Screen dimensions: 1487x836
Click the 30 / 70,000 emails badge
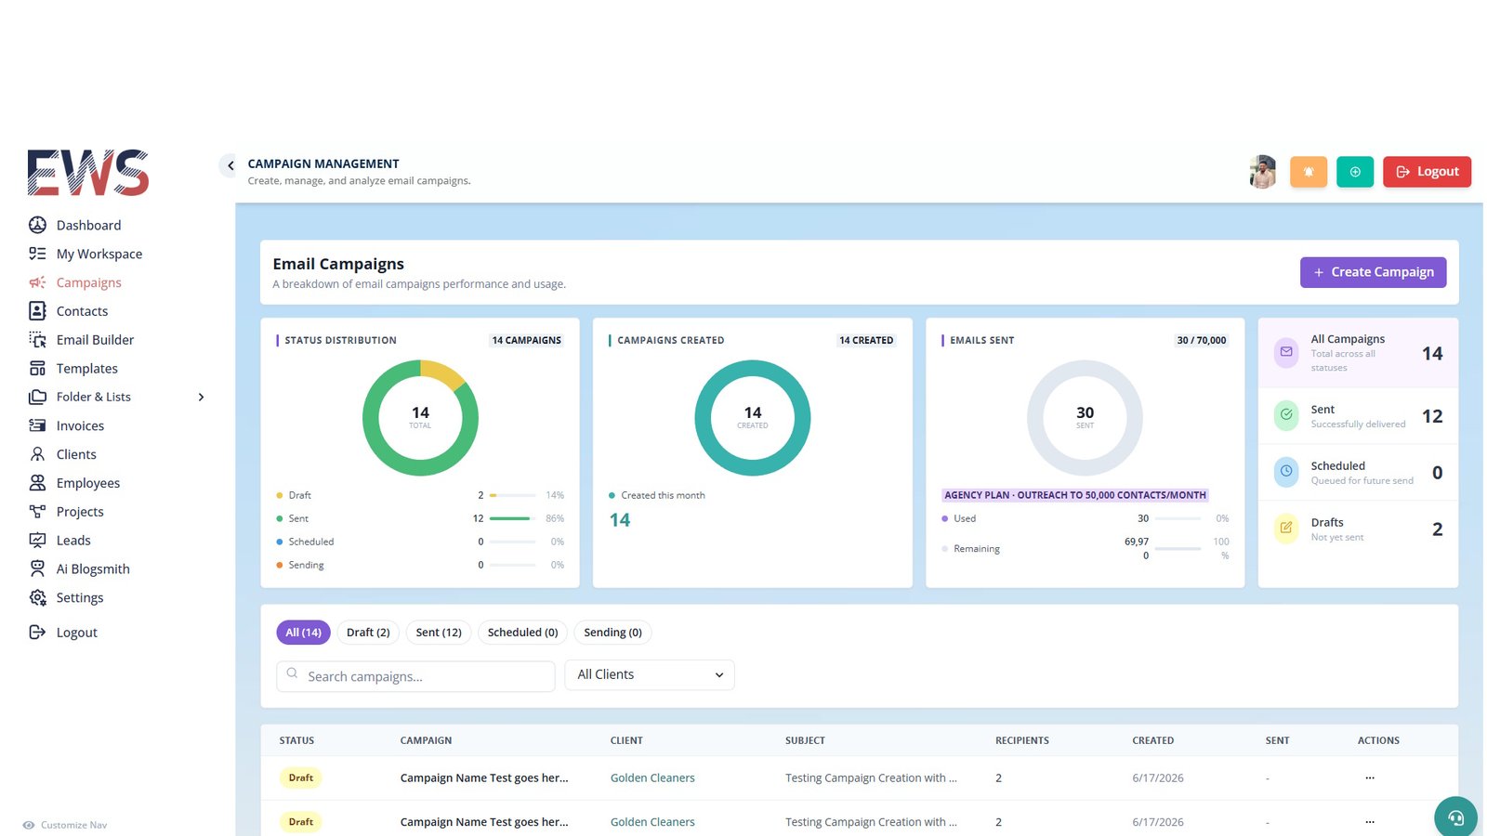click(1201, 340)
